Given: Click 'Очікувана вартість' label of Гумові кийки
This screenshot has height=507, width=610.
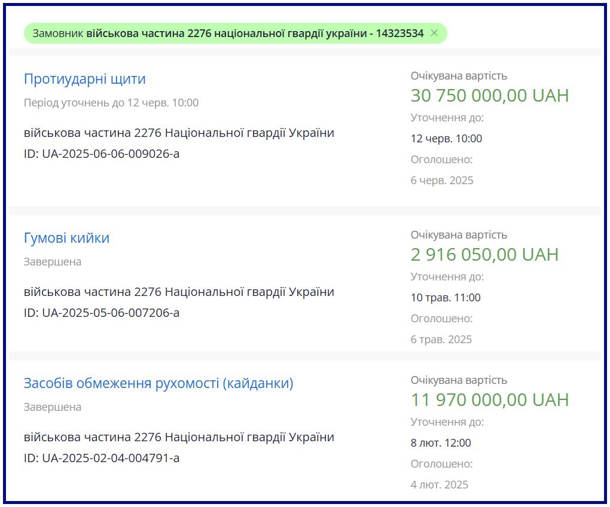Looking at the screenshot, I should point(459,235).
